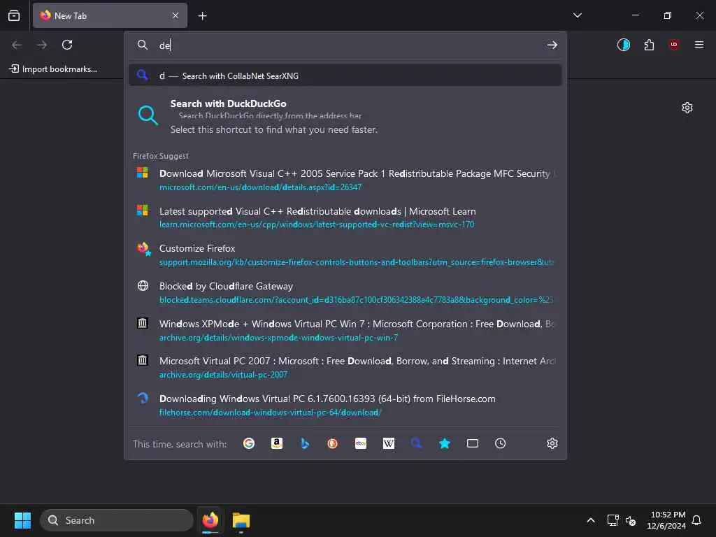Open Windows XPMode archive.org suggestion
Image resolution: width=716 pixels, height=537 pixels.
345,330
